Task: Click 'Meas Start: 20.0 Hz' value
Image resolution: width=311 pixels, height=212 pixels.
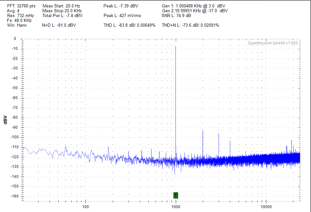Action: (x=61, y=6)
